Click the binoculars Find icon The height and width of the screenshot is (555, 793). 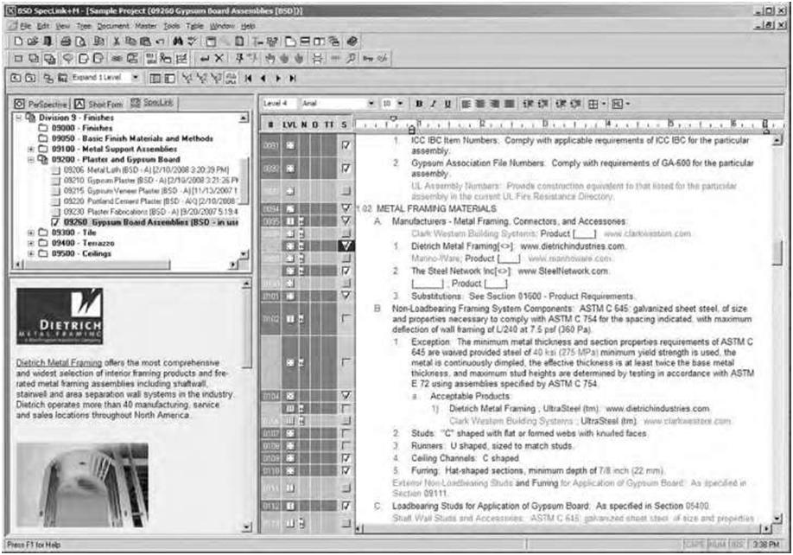178,41
